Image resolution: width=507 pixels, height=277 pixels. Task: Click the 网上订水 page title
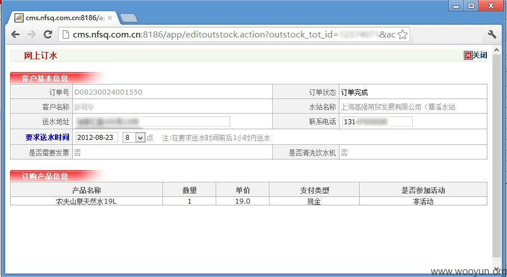coord(41,55)
